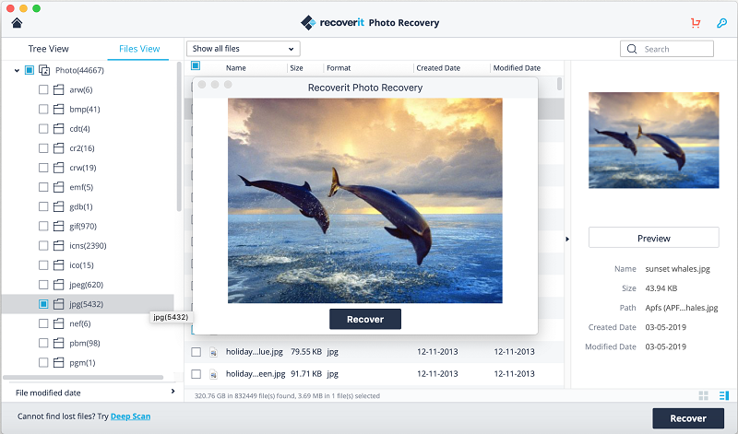Viewport: 738px width, 434px height.
Task: Click the Preview button in side panel
Action: 654,238
